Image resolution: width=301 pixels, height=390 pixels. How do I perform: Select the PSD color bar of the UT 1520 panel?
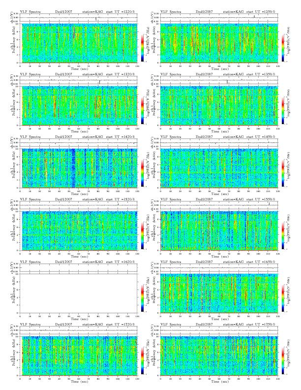tap(142, 235)
